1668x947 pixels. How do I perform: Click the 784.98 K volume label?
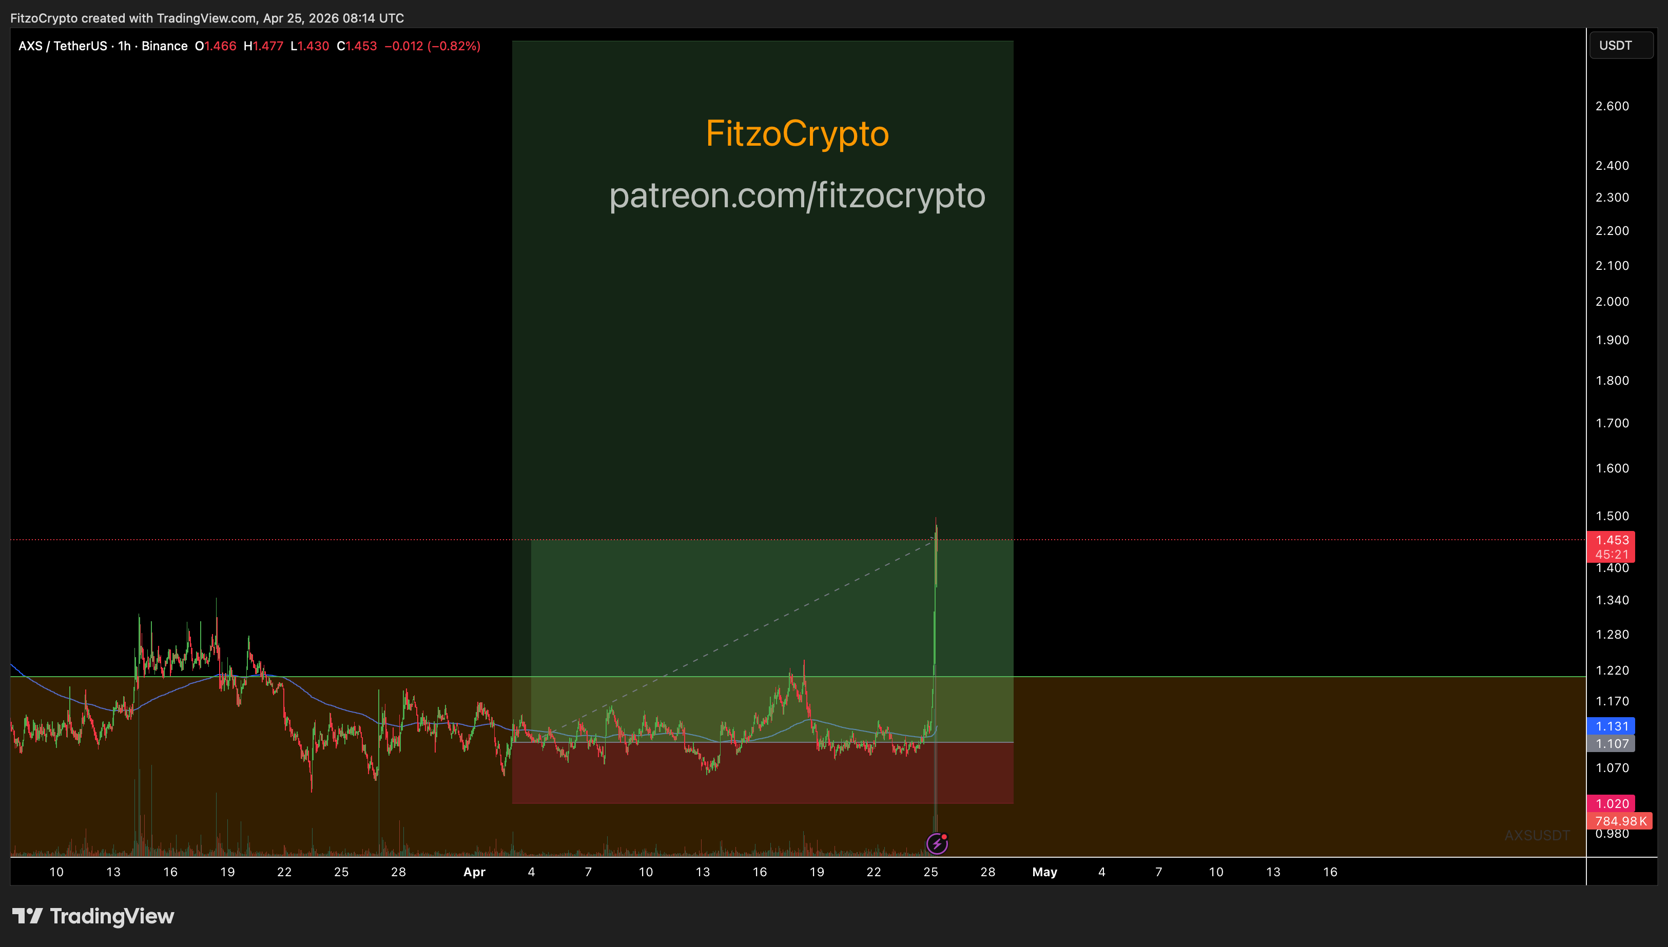(x=1620, y=821)
